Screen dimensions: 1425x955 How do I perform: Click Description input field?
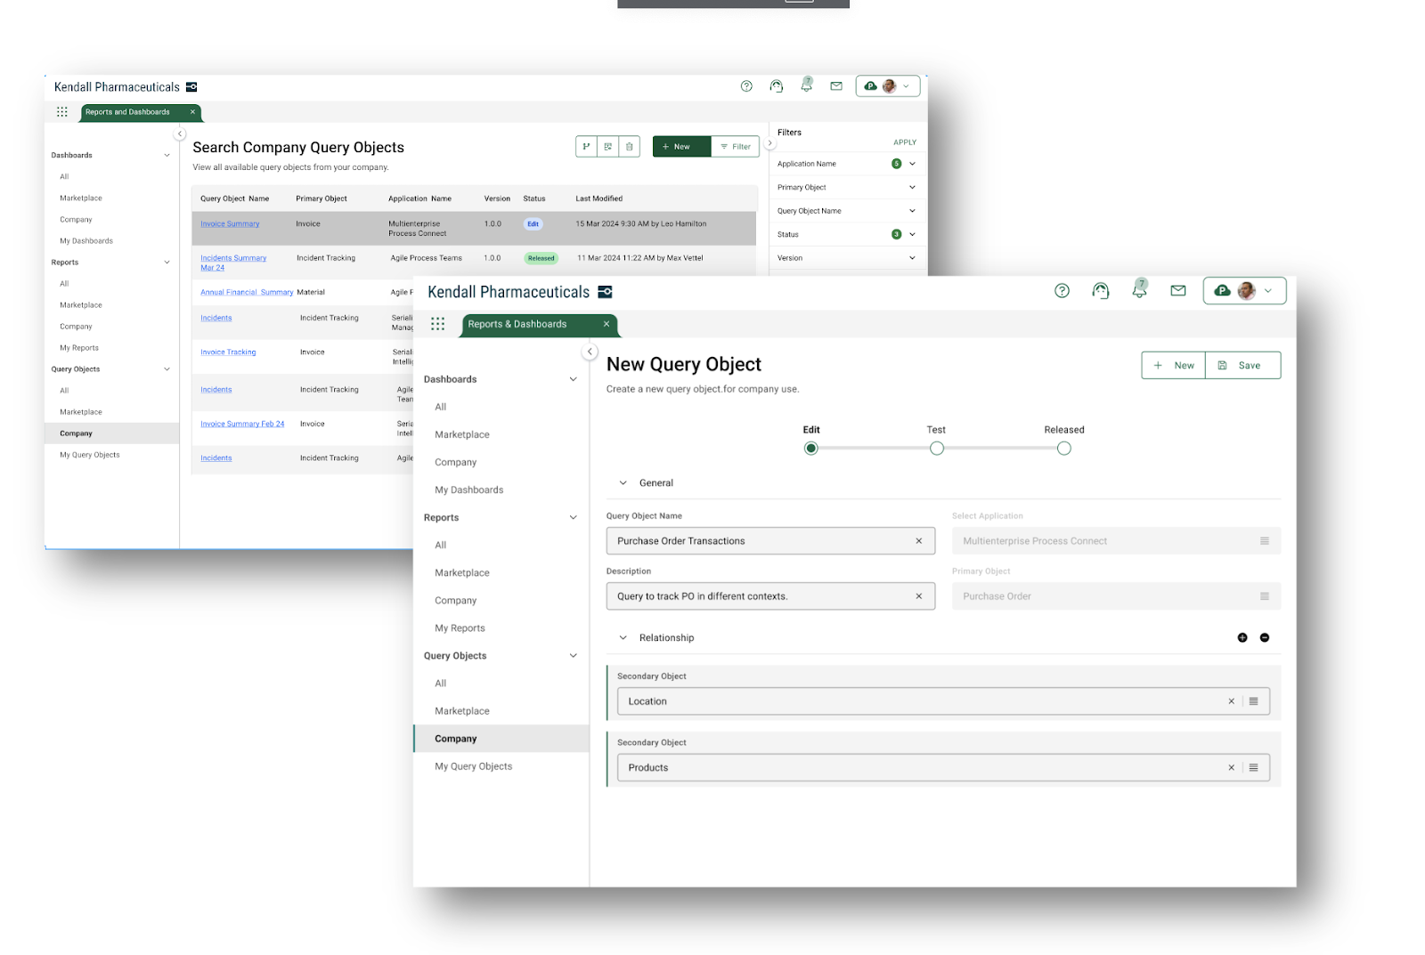[x=770, y=596]
